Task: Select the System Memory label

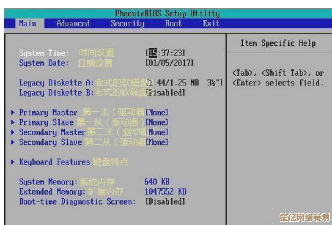Action: [48, 182]
